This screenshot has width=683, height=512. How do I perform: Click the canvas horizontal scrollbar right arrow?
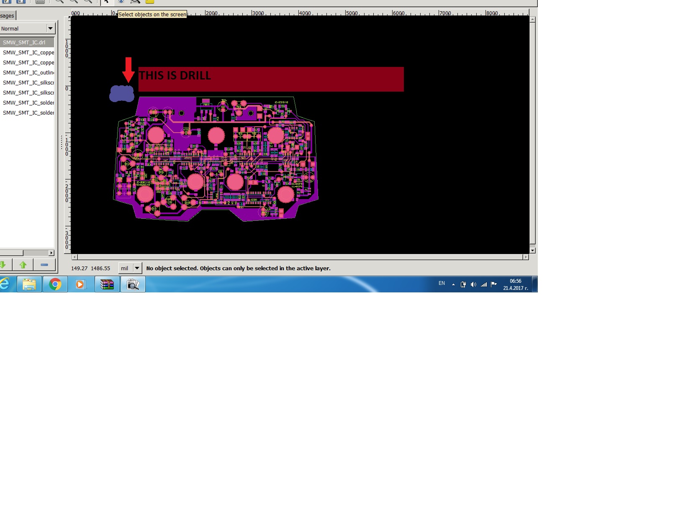(526, 257)
